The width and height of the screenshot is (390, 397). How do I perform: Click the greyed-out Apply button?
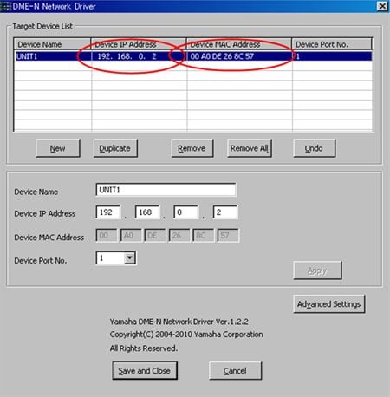coord(317,270)
